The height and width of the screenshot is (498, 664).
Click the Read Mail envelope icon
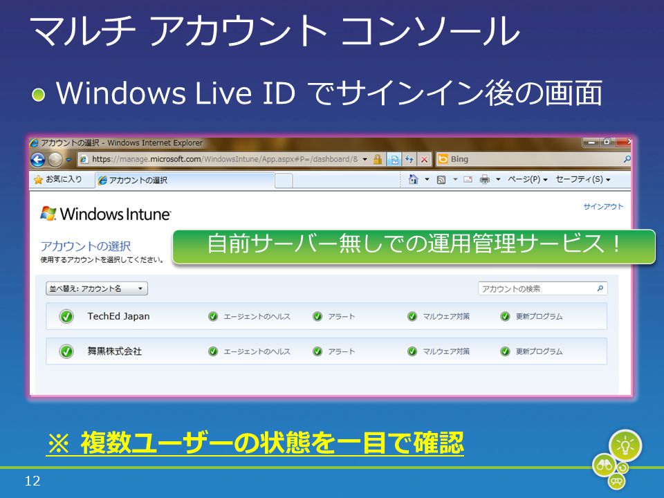[468, 180]
